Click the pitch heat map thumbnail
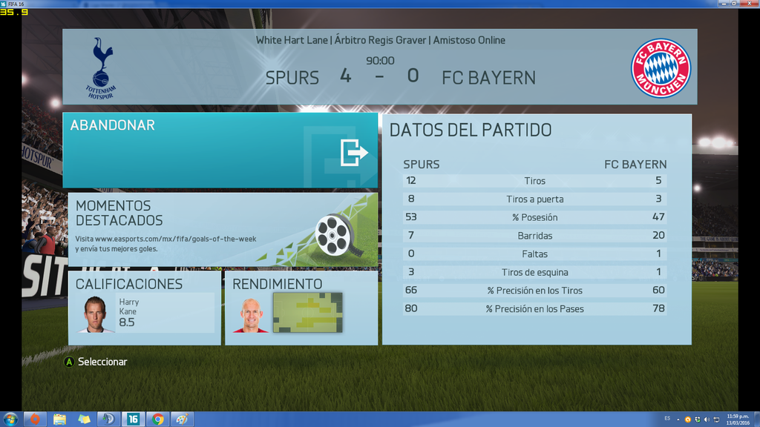This screenshot has width=760, height=427. point(308,312)
